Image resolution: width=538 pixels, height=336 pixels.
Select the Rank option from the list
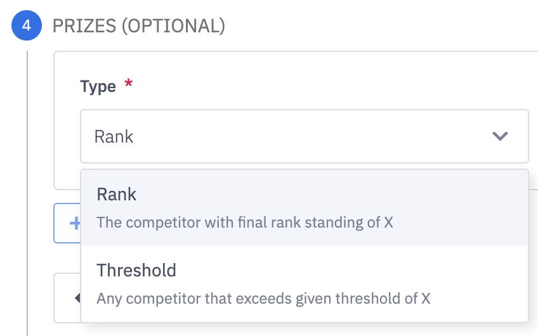point(117,195)
